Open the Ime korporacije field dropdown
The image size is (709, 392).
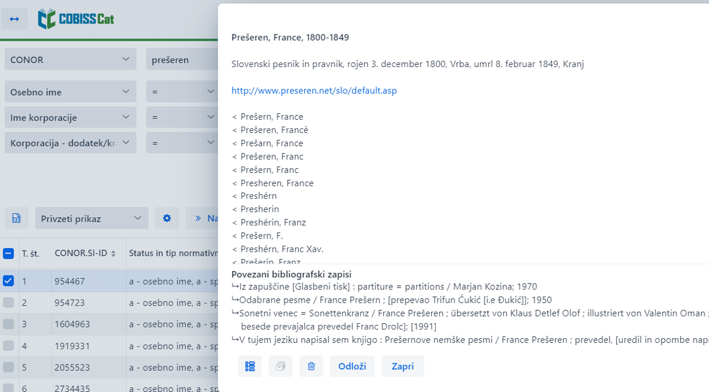point(70,117)
